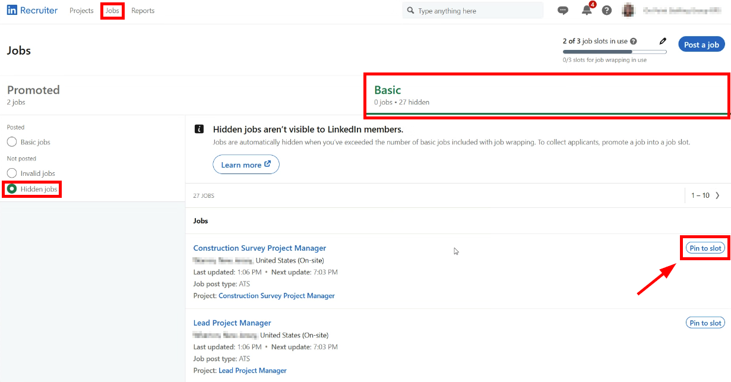Select the Hidden jobs radio button
The width and height of the screenshot is (731, 382).
click(12, 189)
